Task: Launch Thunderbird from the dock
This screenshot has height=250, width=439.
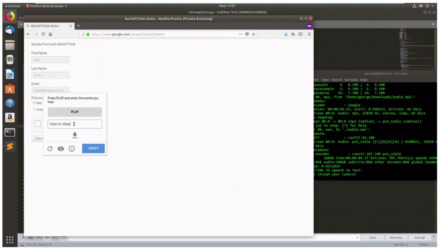Action: click(10, 30)
